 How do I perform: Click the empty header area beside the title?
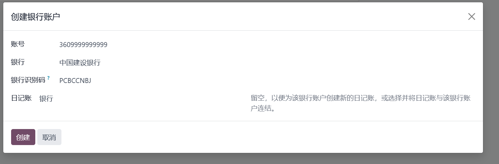261,17
